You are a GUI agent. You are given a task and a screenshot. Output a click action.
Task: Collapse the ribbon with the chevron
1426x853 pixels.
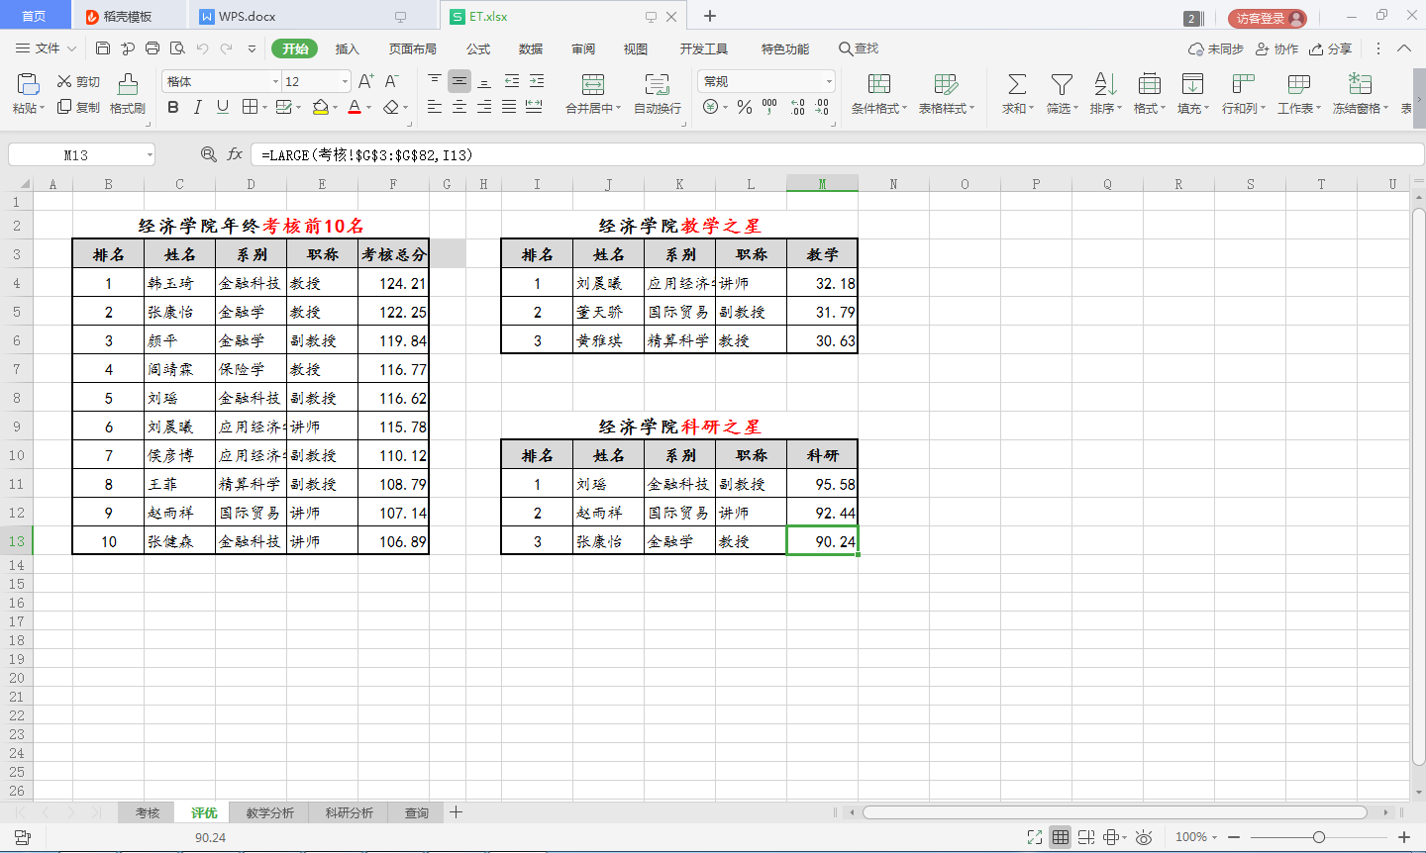point(1404,48)
